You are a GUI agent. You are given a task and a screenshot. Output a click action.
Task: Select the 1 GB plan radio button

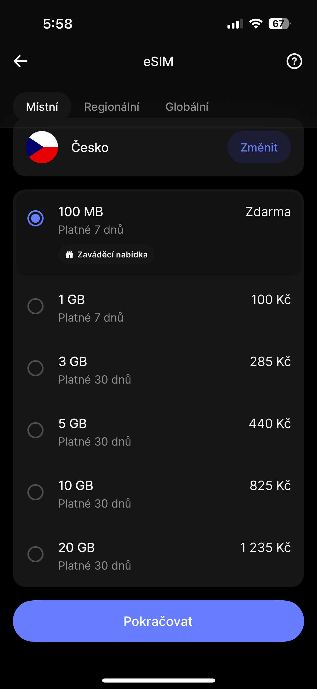pos(35,306)
